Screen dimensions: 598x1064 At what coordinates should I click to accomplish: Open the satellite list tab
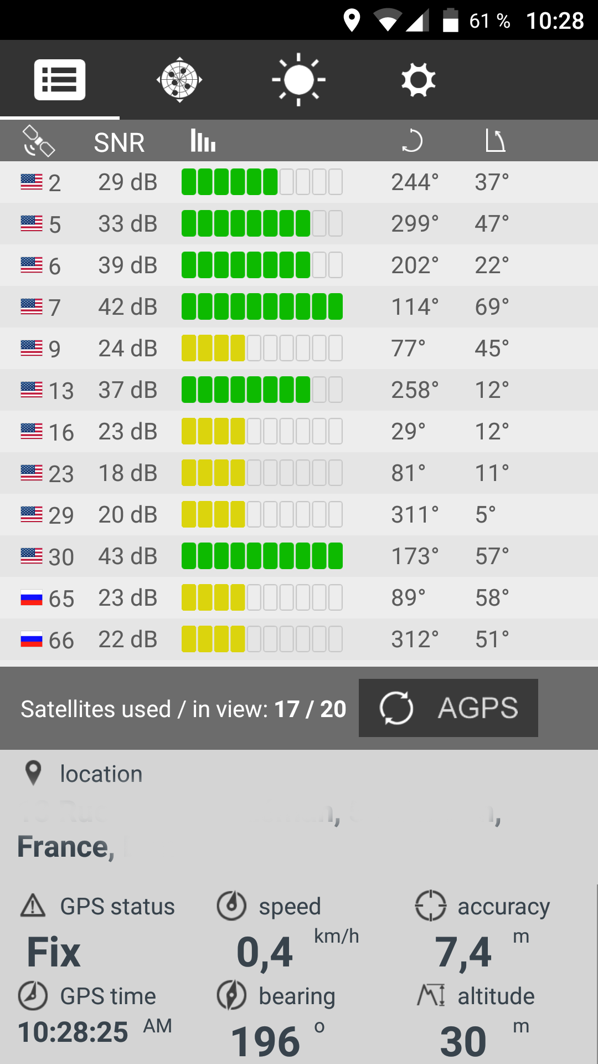60,80
